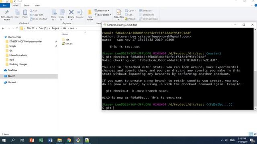Open Undoing changes folder
This screenshot has height=144, width=257.
18,64
